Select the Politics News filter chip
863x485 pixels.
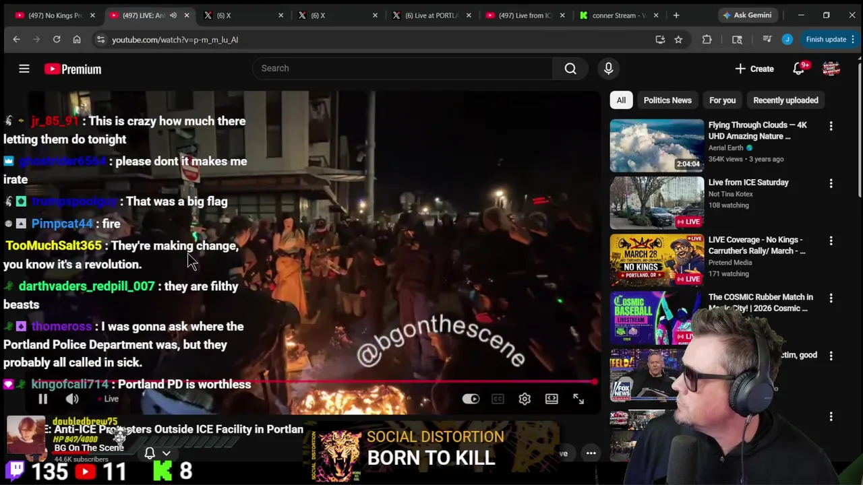[x=667, y=100]
